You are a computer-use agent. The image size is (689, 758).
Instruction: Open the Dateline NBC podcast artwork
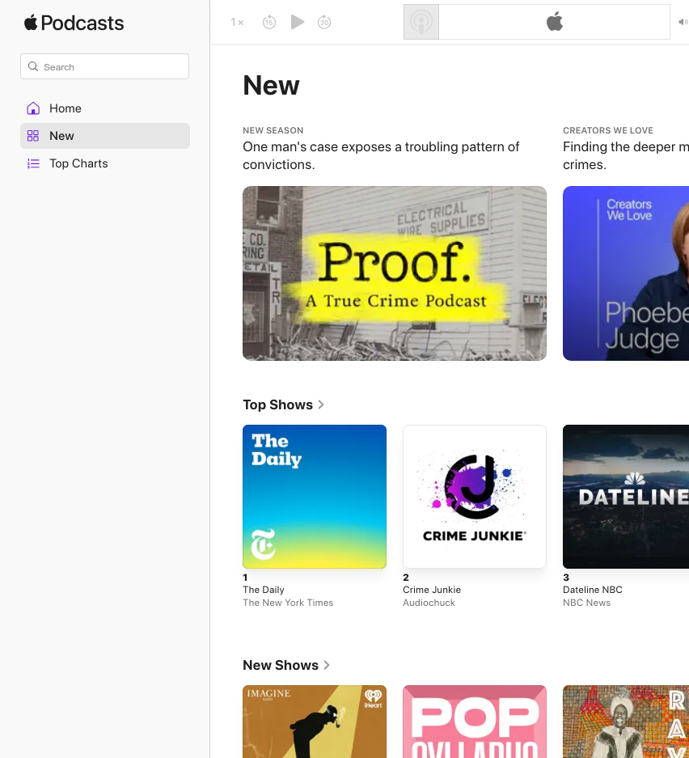click(x=626, y=497)
